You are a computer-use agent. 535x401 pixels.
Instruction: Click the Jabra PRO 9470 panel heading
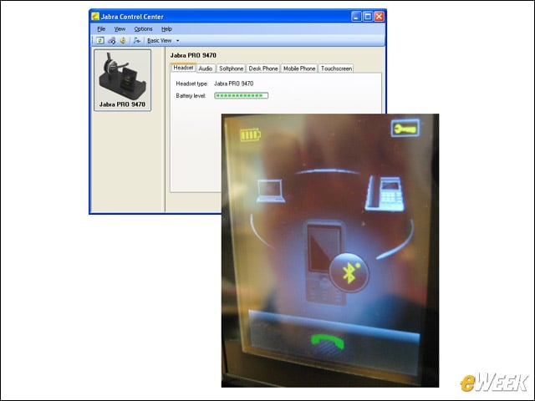[x=193, y=55]
